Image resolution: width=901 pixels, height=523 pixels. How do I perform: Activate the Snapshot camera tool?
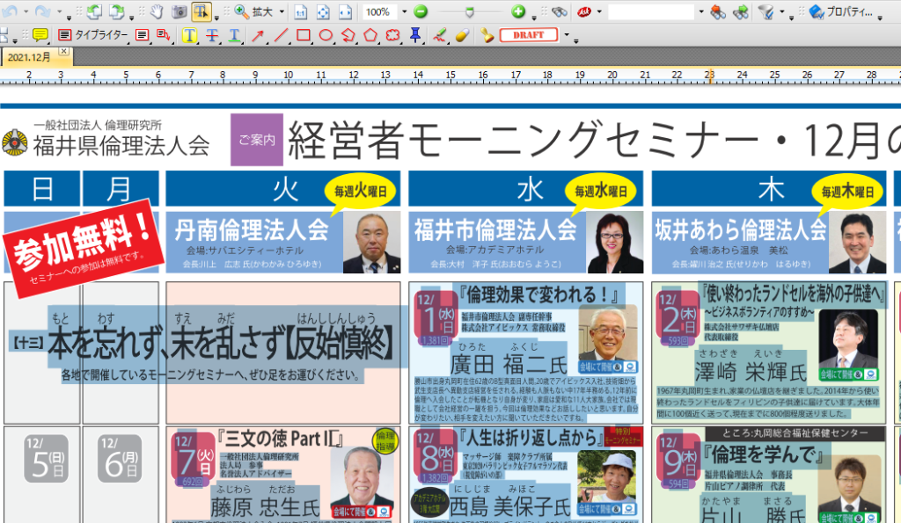(179, 11)
